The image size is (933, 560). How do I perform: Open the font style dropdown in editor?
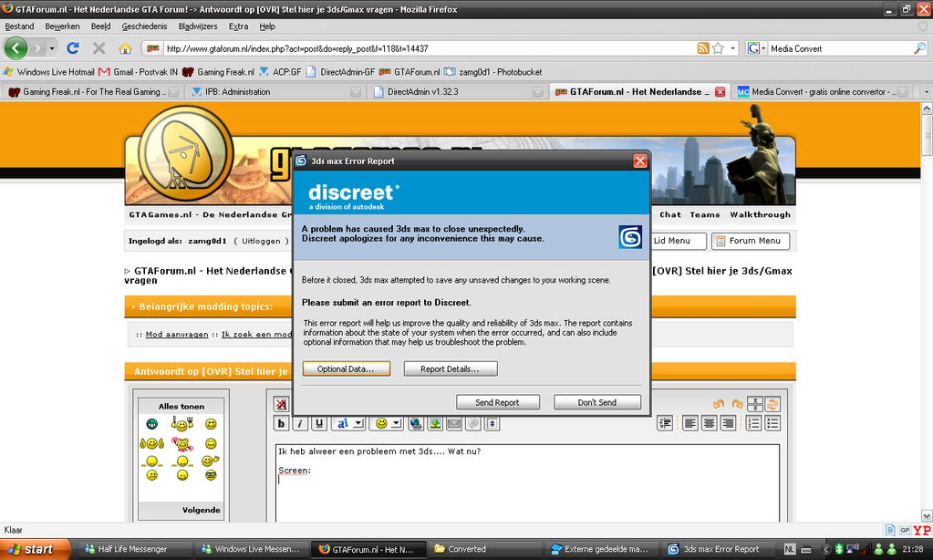[347, 423]
